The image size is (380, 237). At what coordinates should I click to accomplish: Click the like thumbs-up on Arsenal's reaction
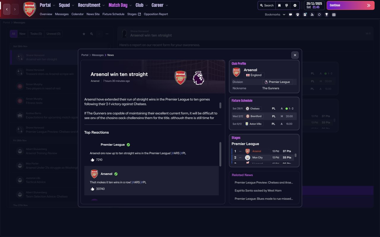pos(92,189)
